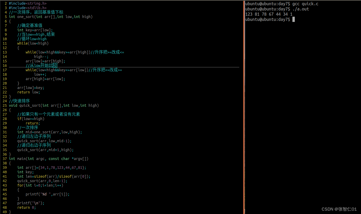Screen dimensions: 361x214
Task: Click the 'arr[high]=arr[low];' statement
Action: [46, 79]
